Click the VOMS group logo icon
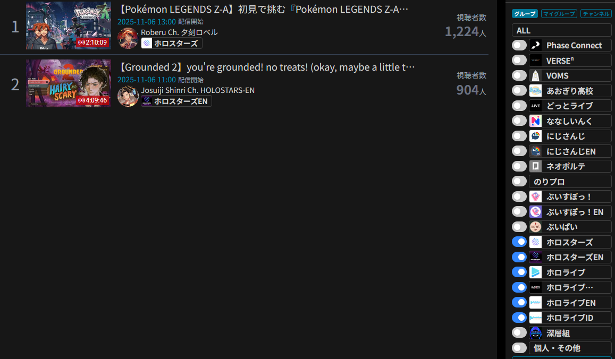This screenshot has width=615, height=359. click(535, 75)
